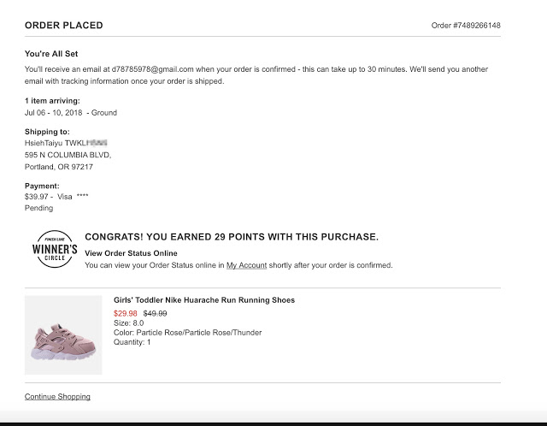Click the $39.97 Visa payment line
This screenshot has height=426, width=547.
point(56,196)
